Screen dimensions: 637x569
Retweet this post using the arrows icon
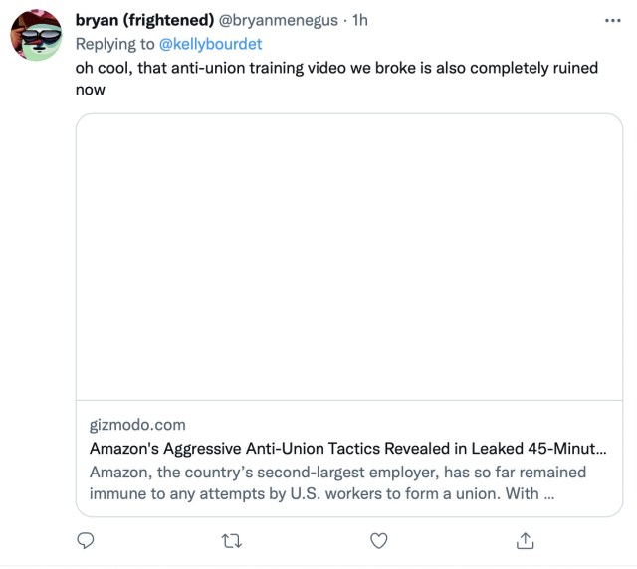click(x=232, y=541)
